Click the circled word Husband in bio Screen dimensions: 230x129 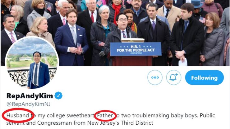point(17,116)
